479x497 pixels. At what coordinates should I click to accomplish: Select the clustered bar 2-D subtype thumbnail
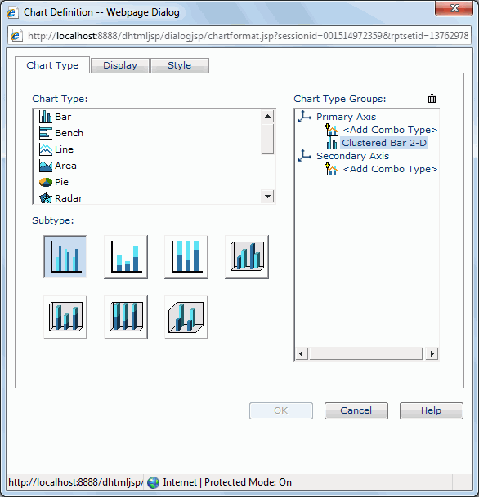coord(65,257)
